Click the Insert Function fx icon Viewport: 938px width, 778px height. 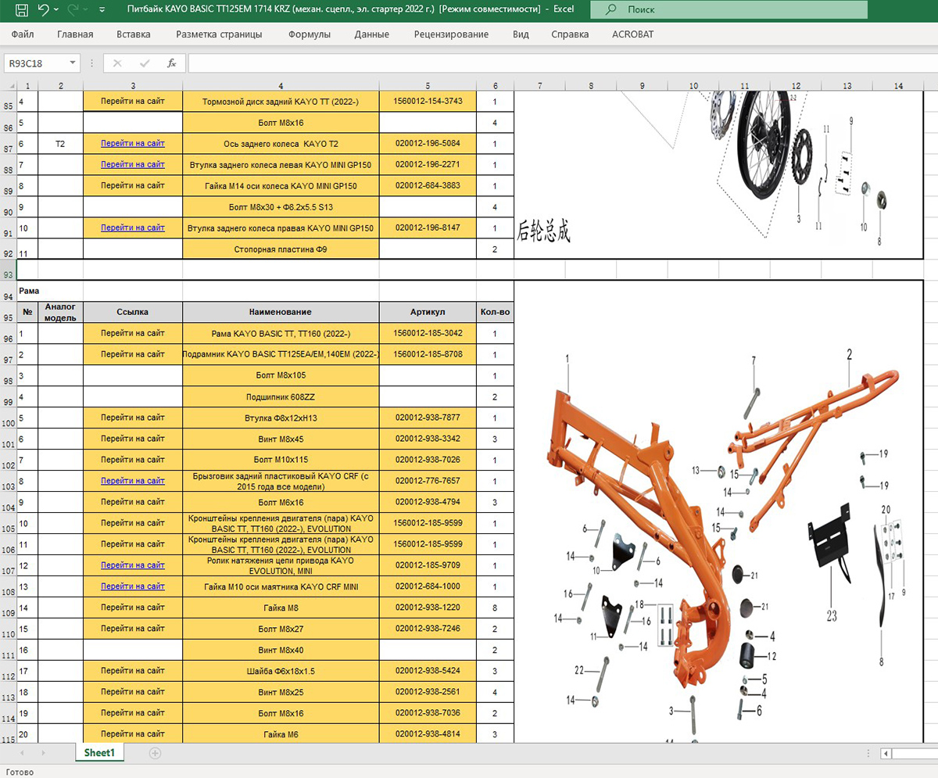tap(171, 63)
